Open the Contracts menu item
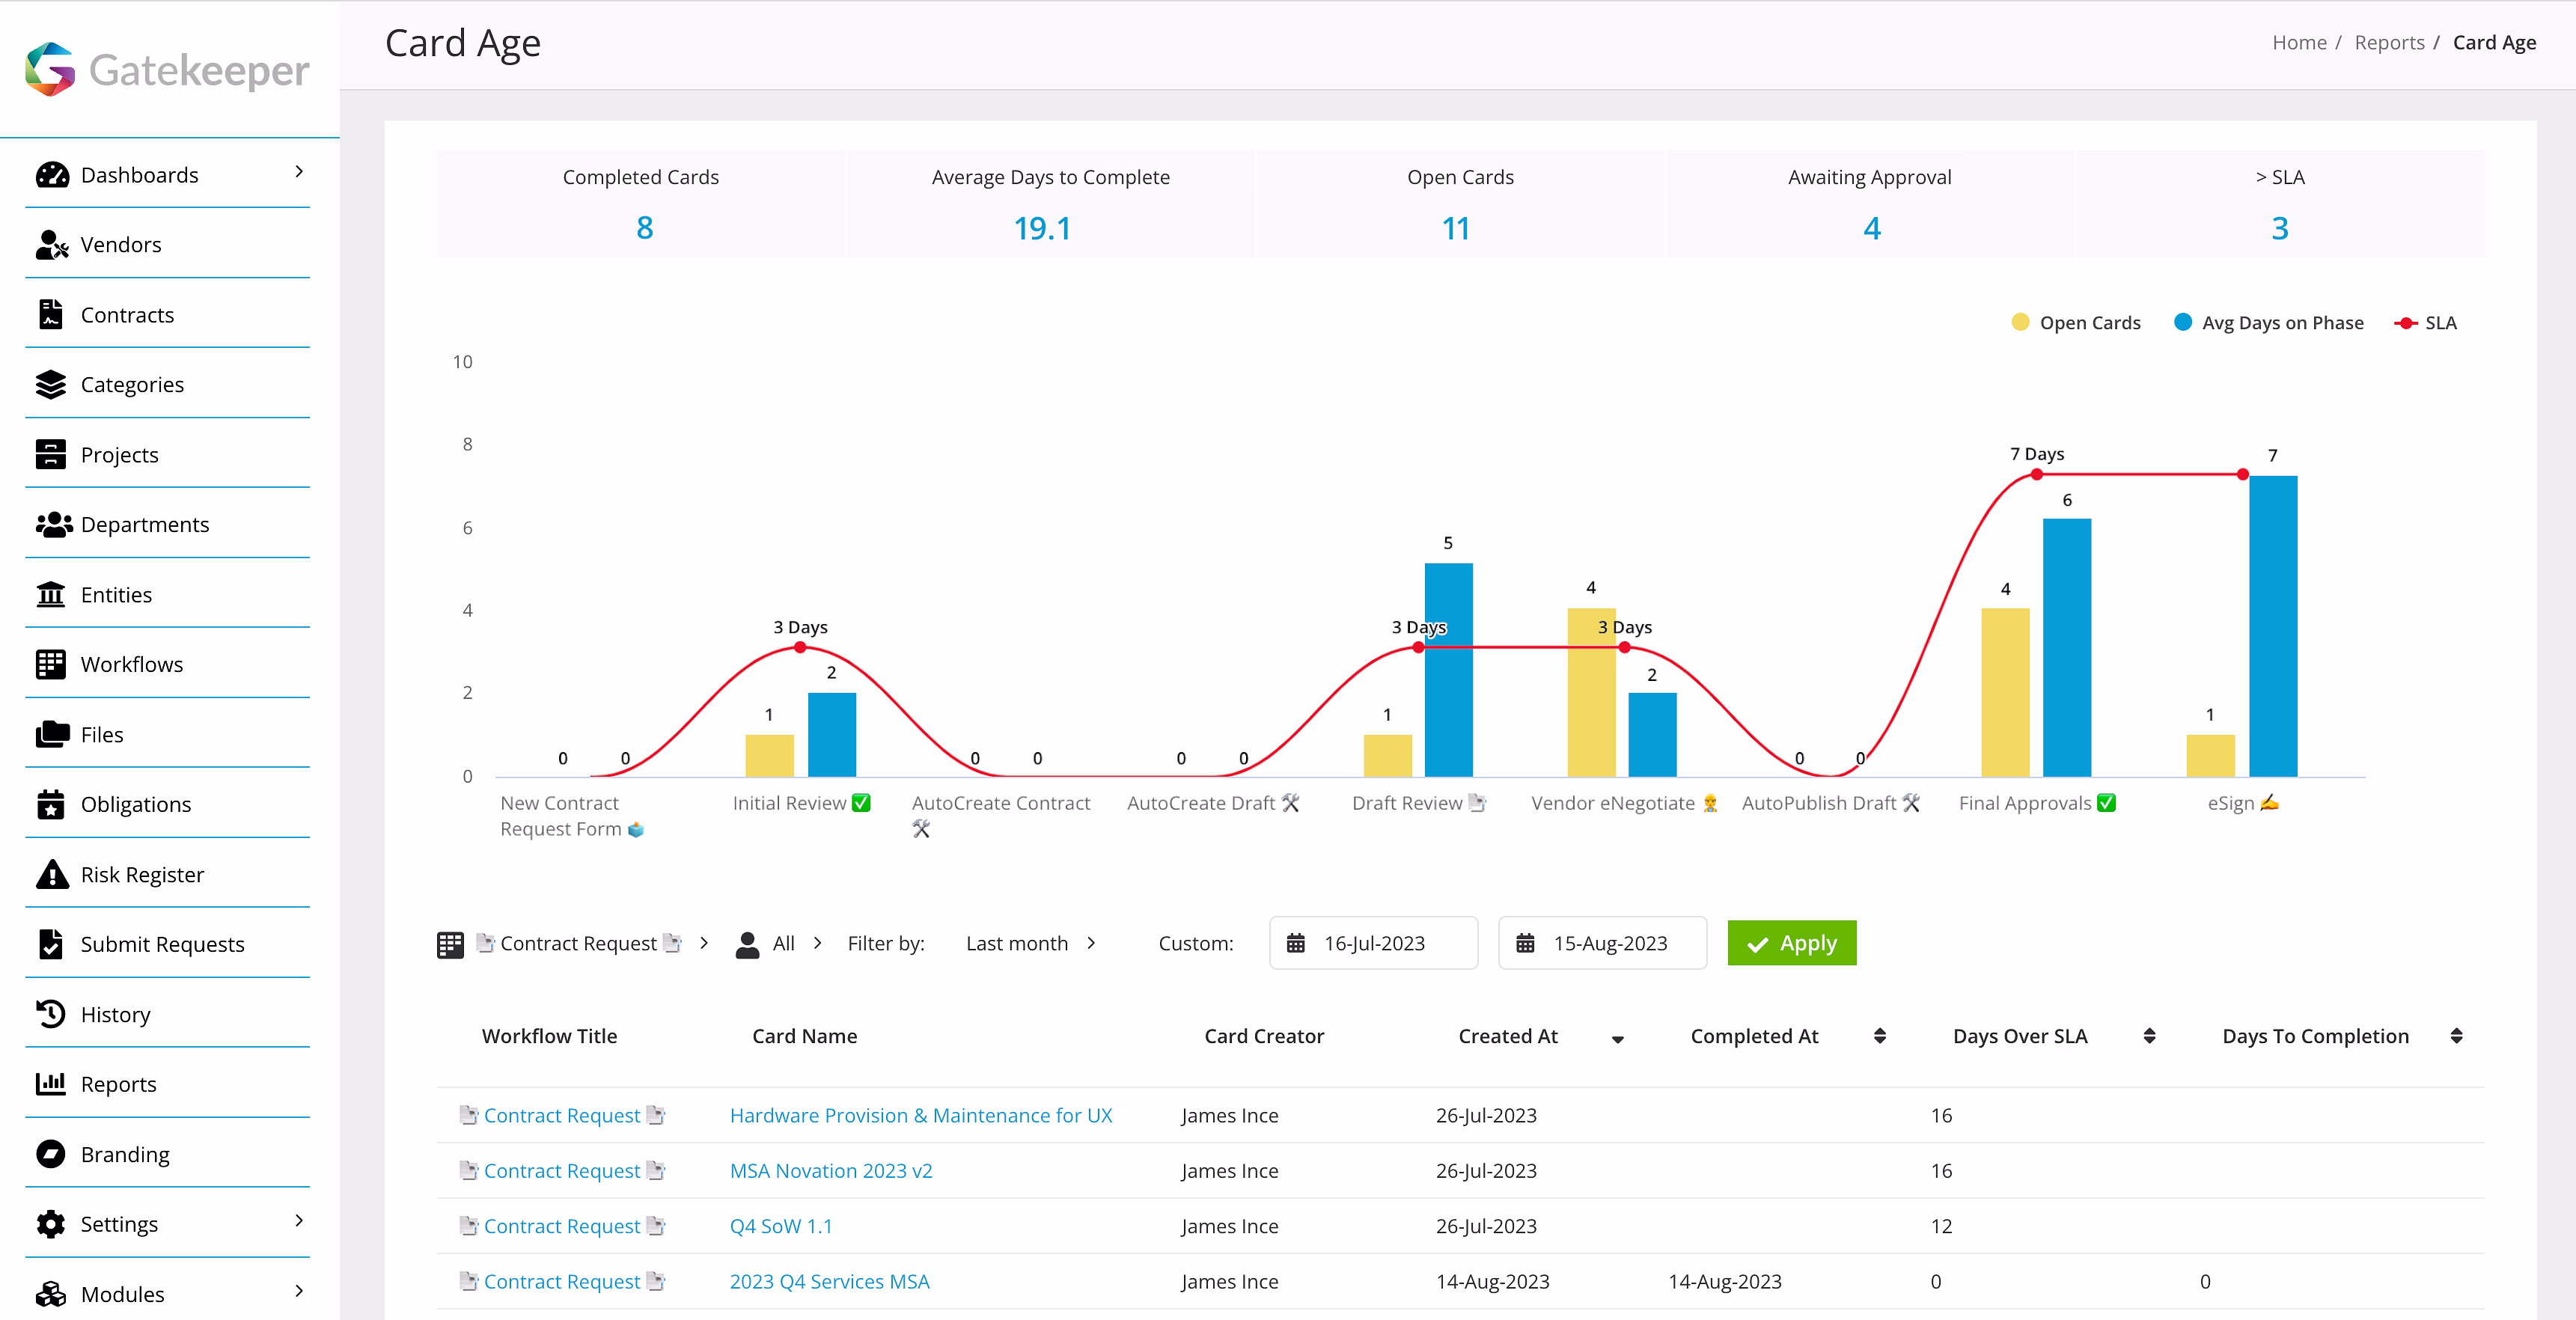The image size is (2576, 1320). coord(127,315)
